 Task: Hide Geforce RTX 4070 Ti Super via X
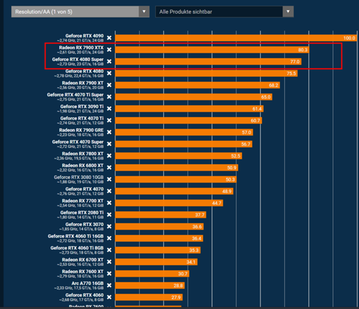pos(109,97)
